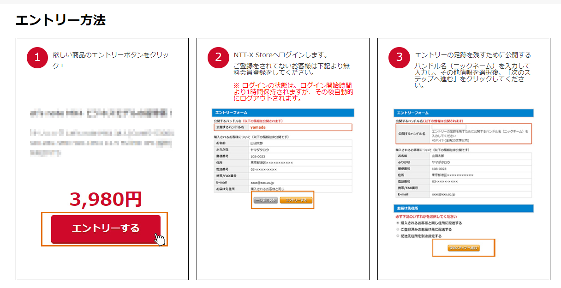This screenshot has width=561, height=288.
Task: Click the red login timeout warning text
Action: [x=293, y=92]
